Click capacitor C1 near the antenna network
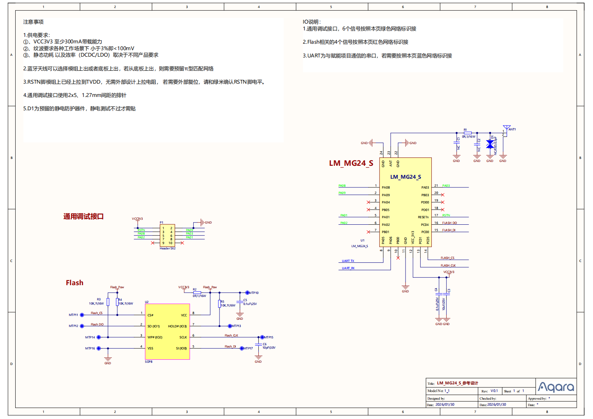This screenshot has height=419, width=593. pyautogui.click(x=456, y=143)
